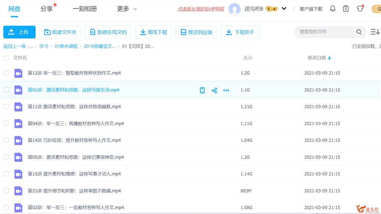Viewport: 381px width, 214px height.
Task: Check the box for 第04讲 file
Action: click(6, 124)
